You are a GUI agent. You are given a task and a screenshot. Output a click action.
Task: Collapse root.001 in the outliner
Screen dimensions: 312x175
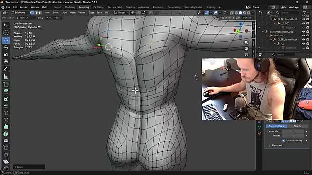coord(267,35)
